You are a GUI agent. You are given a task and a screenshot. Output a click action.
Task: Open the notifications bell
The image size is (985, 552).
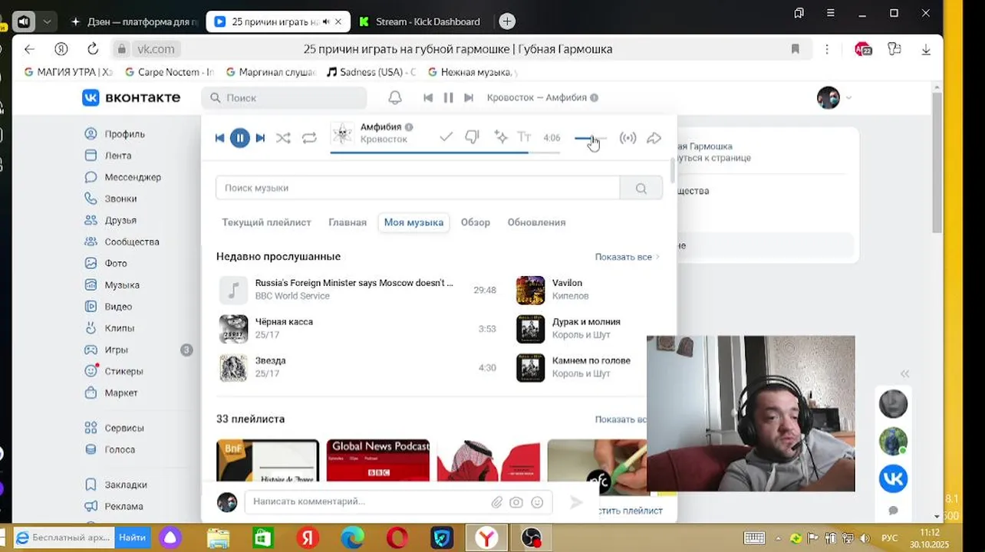395,97
